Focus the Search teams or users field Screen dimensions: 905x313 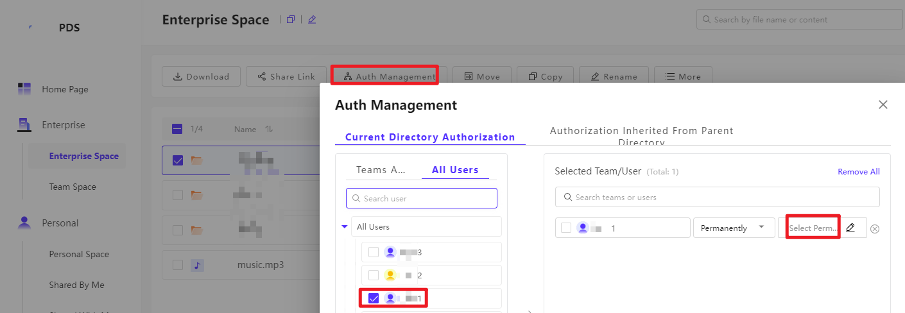tap(717, 197)
